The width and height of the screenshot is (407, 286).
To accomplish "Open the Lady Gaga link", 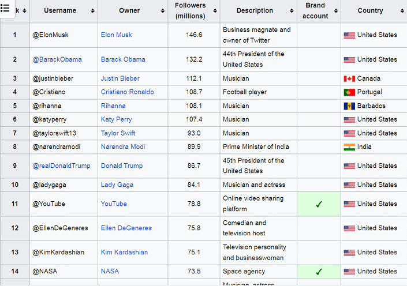I will tap(117, 185).
